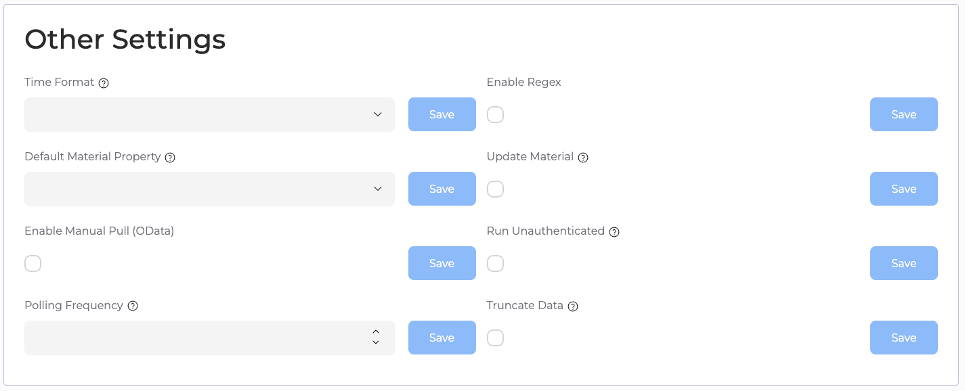Check the Truncate Data checkbox
This screenshot has width=965, height=391.
(x=495, y=338)
